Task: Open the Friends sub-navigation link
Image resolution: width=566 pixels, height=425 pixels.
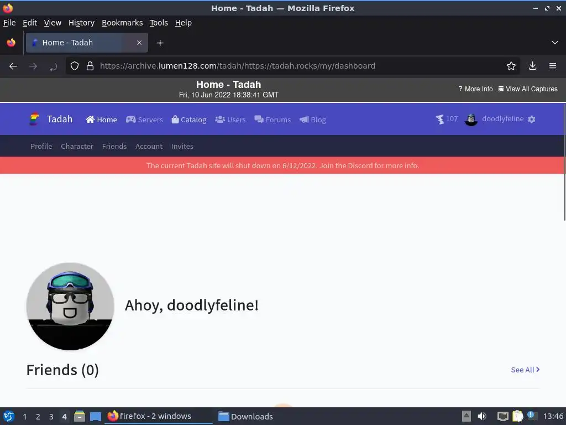Action: tap(114, 146)
